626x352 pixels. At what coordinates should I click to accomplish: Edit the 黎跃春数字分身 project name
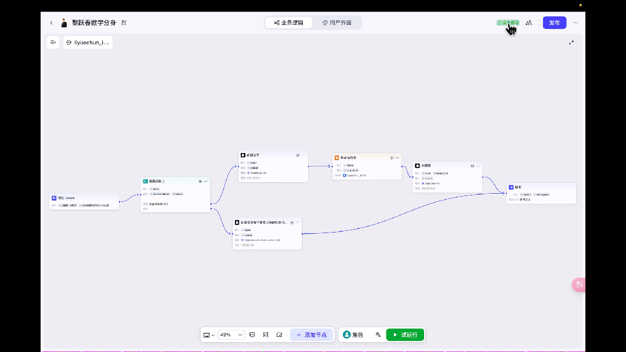click(124, 23)
